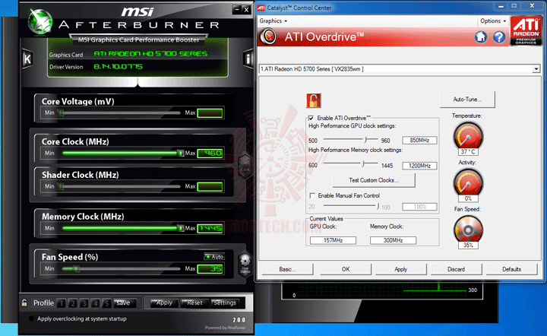Click the Afterburner Reset button
547x336 pixels.
[x=194, y=303]
